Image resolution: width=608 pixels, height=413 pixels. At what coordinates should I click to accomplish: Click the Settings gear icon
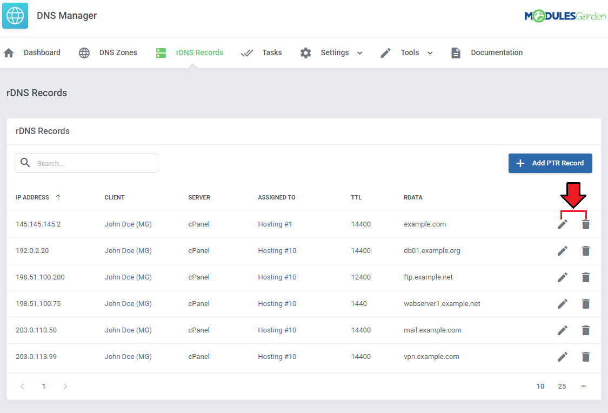click(305, 53)
